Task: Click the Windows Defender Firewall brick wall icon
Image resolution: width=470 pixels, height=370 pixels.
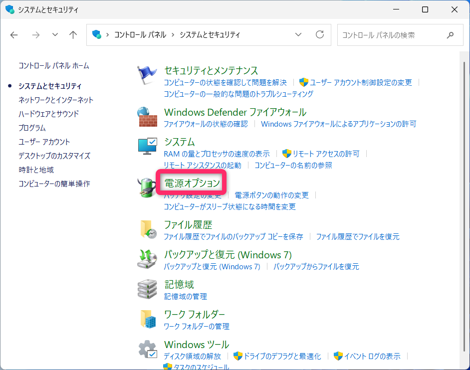Action: point(147,117)
